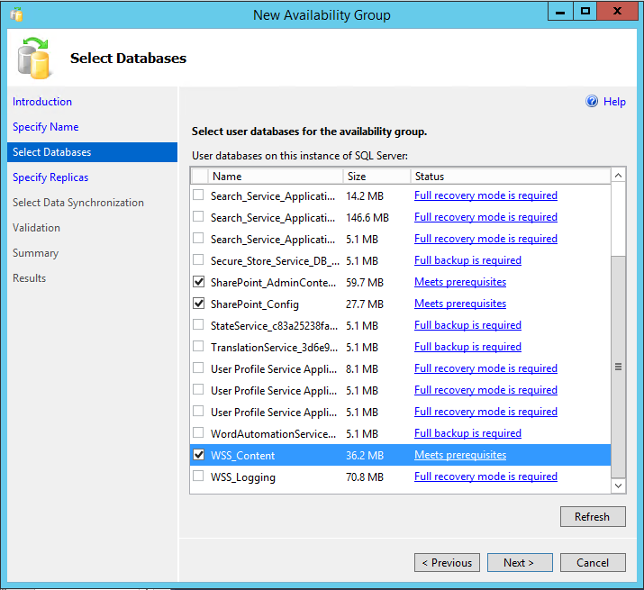Select the WSS_Logging database name
This screenshot has height=590, width=644.
tap(242, 477)
